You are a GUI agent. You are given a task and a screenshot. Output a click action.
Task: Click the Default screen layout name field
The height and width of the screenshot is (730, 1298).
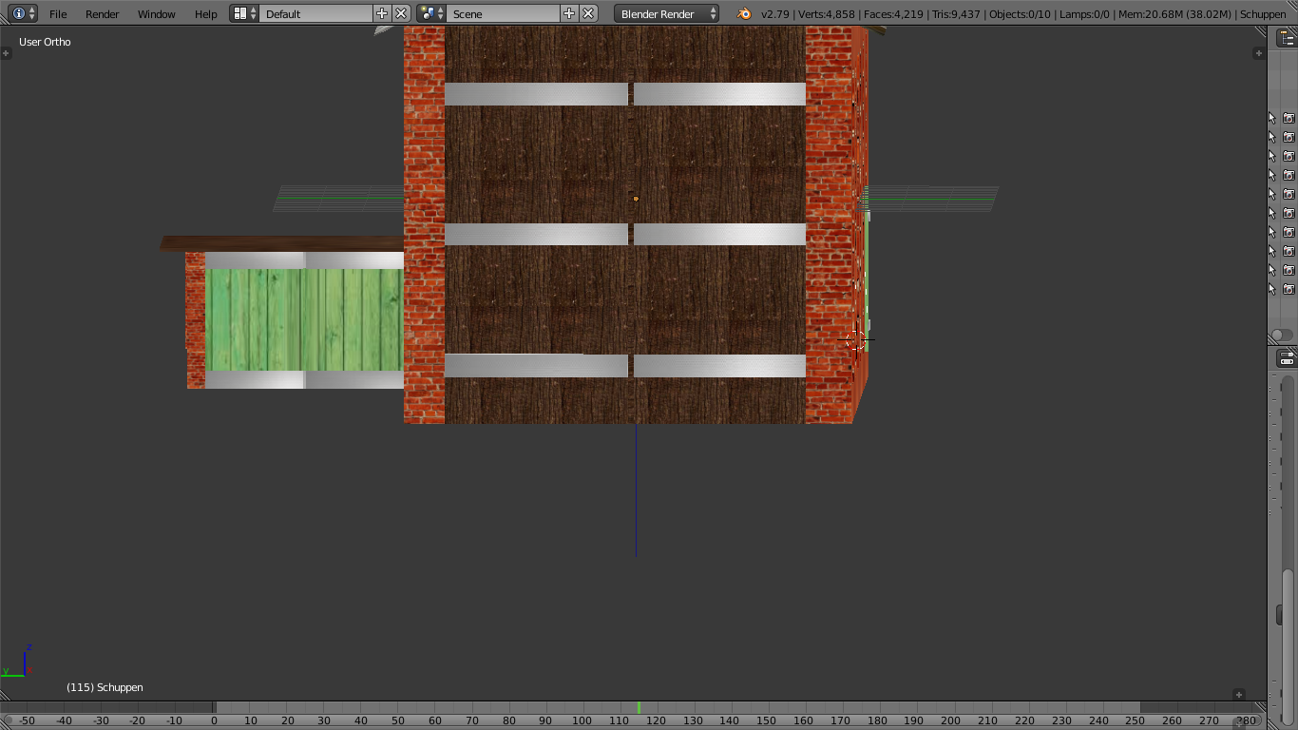coord(315,14)
